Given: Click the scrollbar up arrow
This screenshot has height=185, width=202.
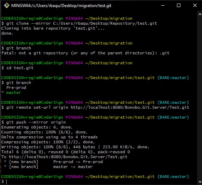Looking at the screenshot, I should (x=200, y=14).
